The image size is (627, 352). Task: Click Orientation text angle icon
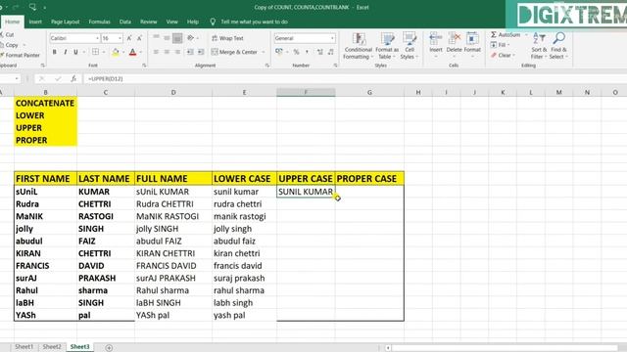pyautogui.click(x=191, y=38)
